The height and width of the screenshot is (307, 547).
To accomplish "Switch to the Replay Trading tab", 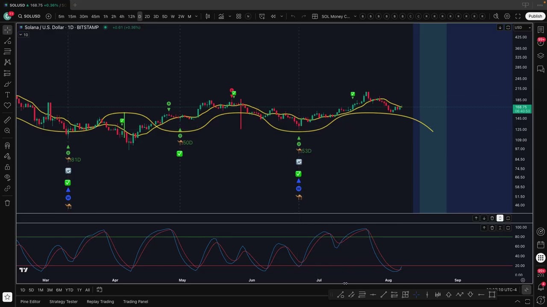I will coord(100,302).
